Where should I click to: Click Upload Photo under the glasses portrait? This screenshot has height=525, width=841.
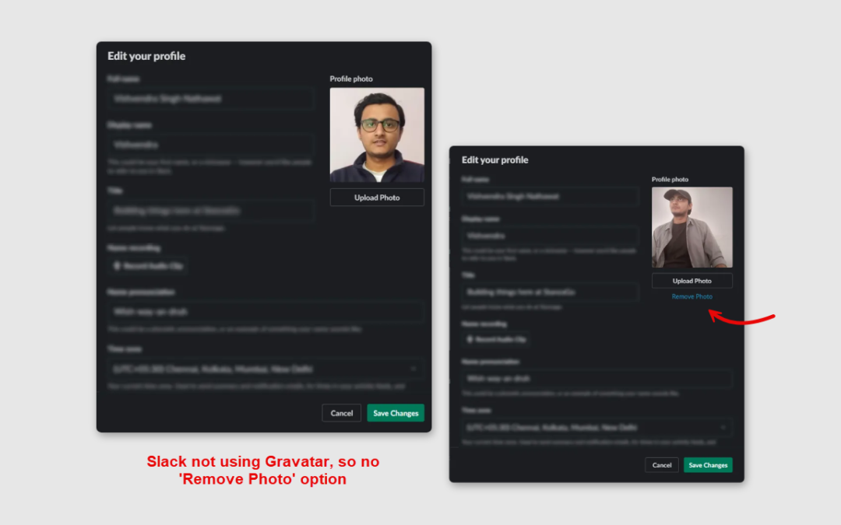pos(377,197)
